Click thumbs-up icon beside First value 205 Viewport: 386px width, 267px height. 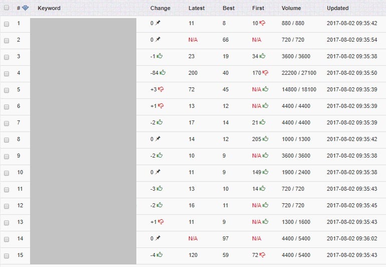point(265,139)
